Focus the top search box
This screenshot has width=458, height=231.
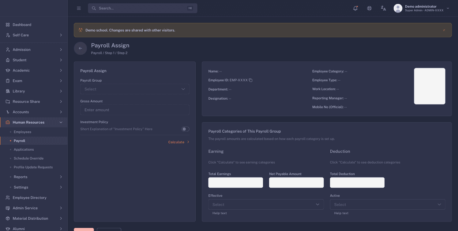(x=143, y=8)
